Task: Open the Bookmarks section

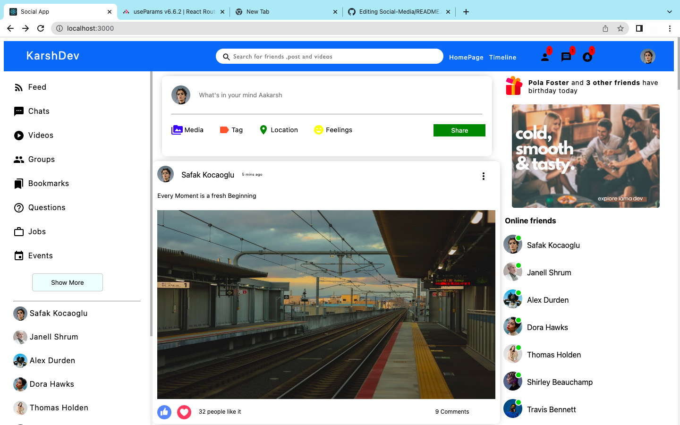Action: tap(49, 183)
